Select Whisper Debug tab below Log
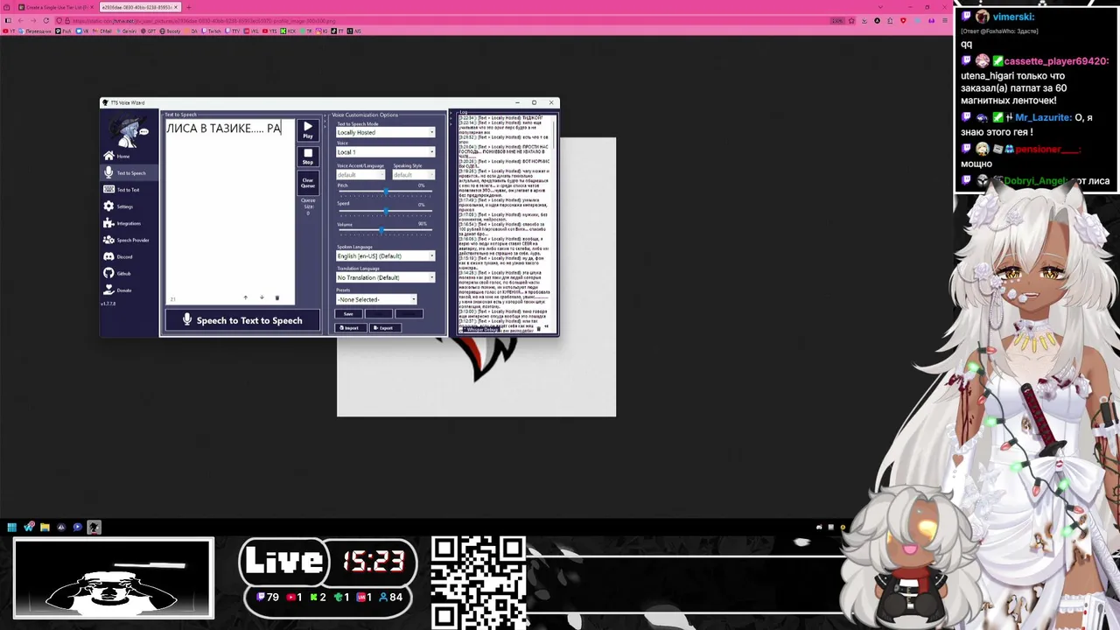The image size is (1120, 630). coord(480,330)
